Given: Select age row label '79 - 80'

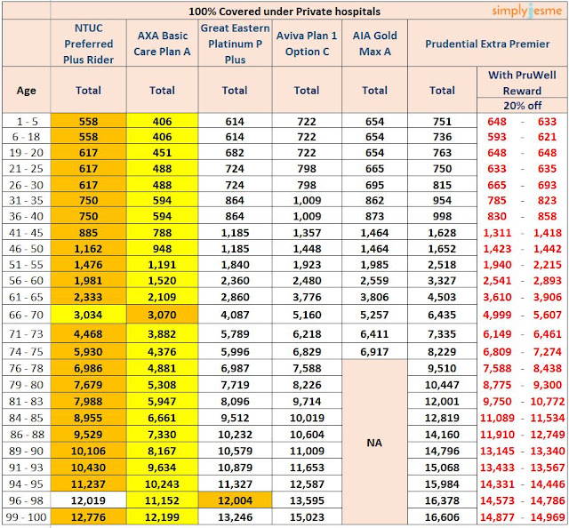Looking at the screenshot, I should [26, 385].
